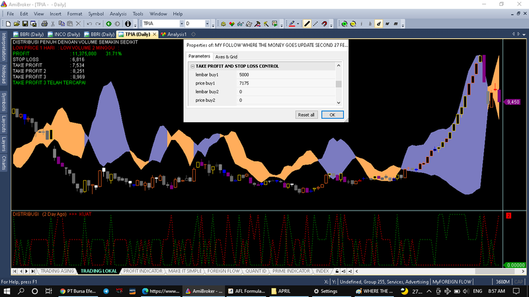The width and height of the screenshot is (529, 297).
Task: Open the Interpretation side panel
Action: pyautogui.click(x=4, y=47)
